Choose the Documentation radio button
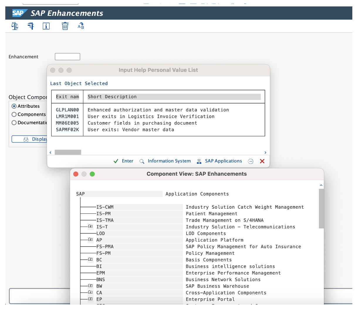 point(14,123)
